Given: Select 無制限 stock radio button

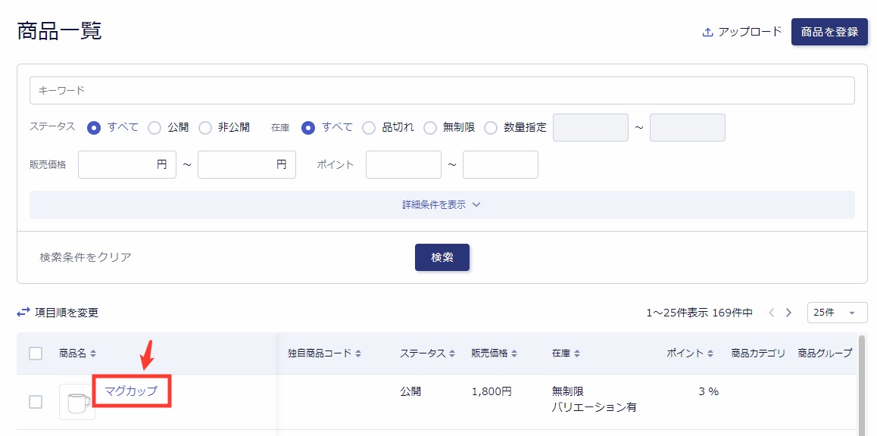Looking at the screenshot, I should (429, 128).
